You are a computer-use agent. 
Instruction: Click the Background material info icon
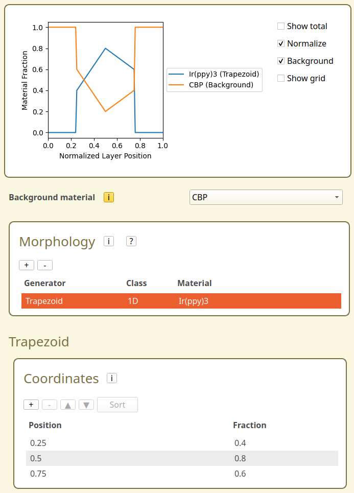[109, 197]
